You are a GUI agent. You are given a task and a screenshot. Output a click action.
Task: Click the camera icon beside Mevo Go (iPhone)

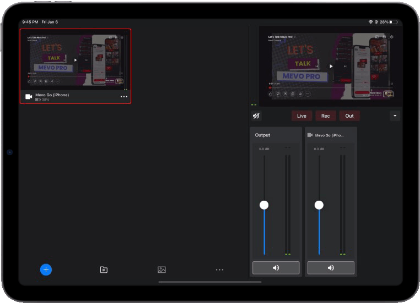pos(29,97)
